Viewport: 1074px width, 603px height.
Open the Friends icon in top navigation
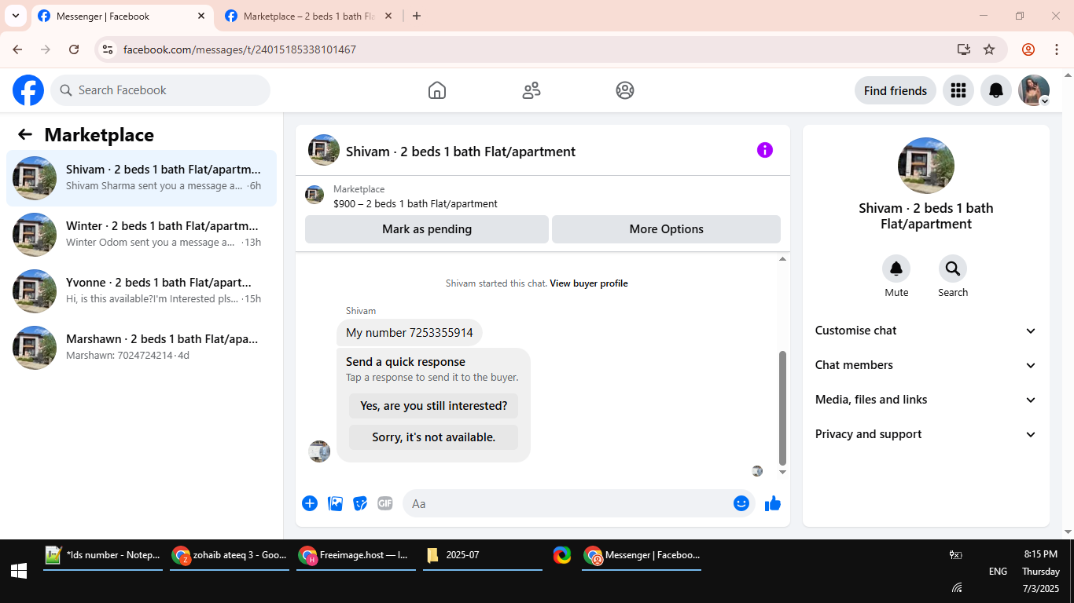click(x=531, y=90)
